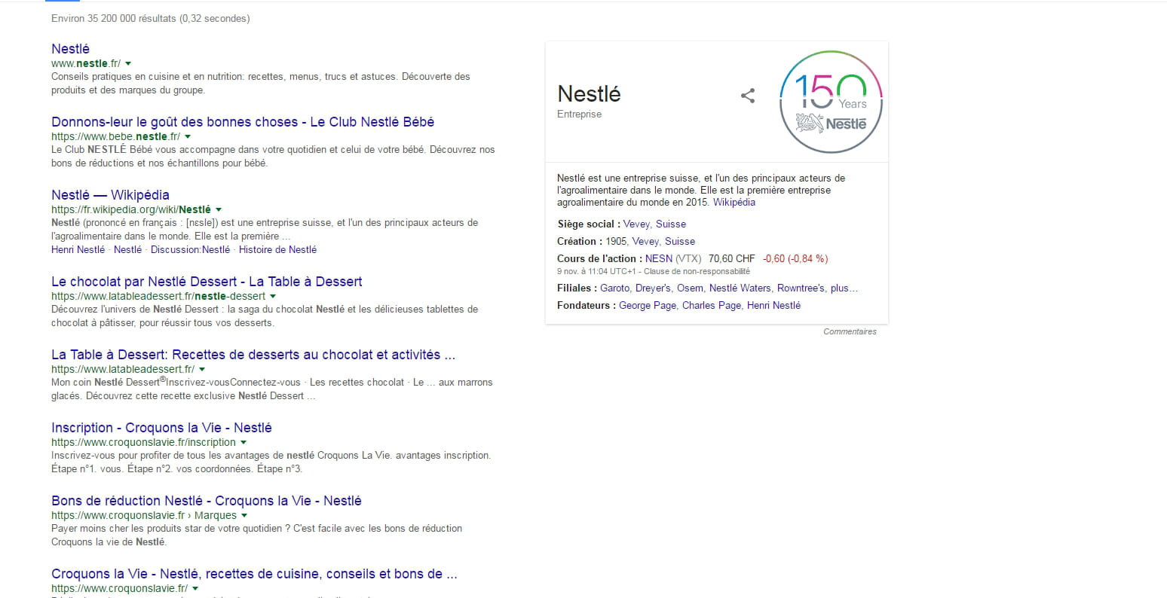The height and width of the screenshot is (598, 1167).
Task: Expand arrow next to https://www.croquonslavie.fr/ URL
Action: pyautogui.click(x=195, y=589)
